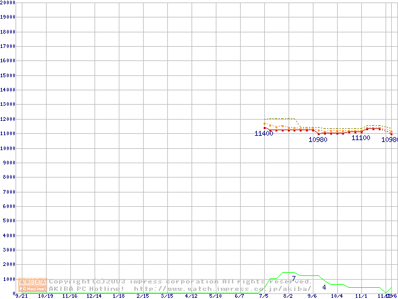Viewport: 398px width, 299px height.
Task: Click the shop count label 7
Action: [294, 278]
